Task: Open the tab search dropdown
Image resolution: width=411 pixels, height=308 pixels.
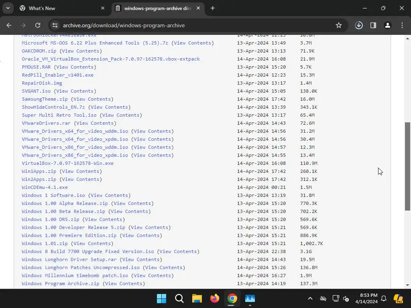Action: coord(8,8)
